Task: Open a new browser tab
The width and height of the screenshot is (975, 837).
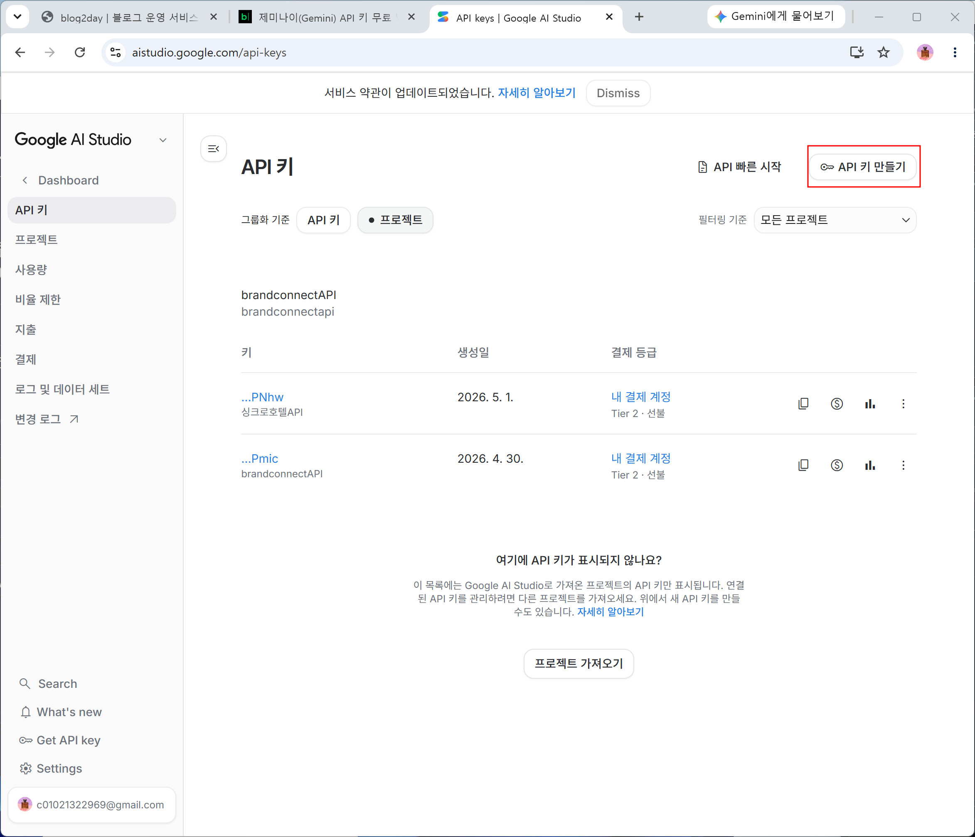Action: pos(638,17)
